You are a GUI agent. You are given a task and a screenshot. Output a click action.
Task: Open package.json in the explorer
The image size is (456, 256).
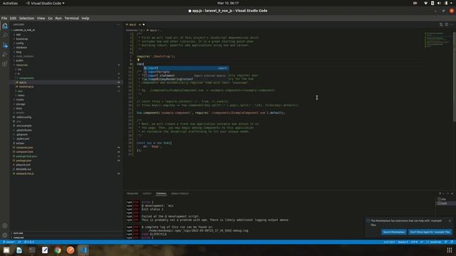[66, 161]
